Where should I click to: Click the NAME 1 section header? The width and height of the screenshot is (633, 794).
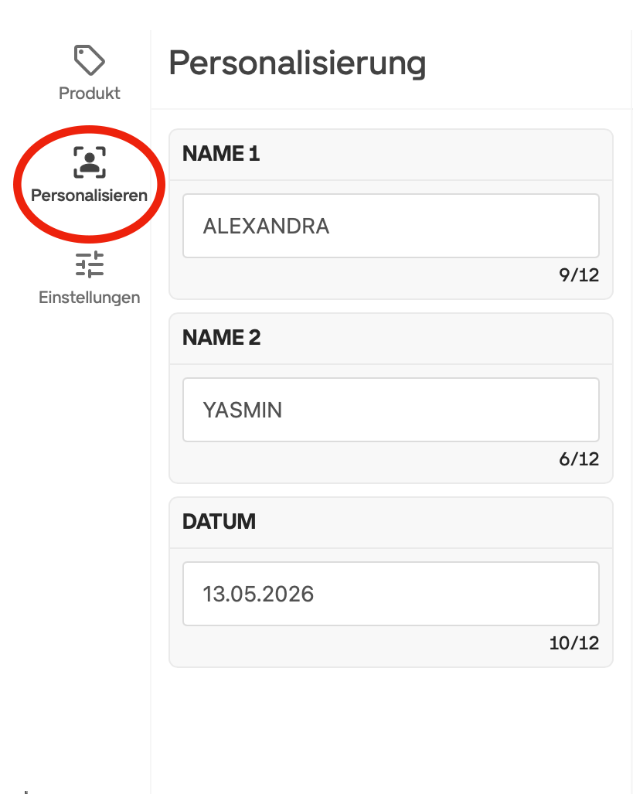coord(221,154)
